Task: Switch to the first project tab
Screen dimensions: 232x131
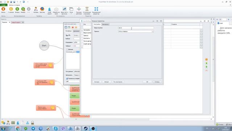Action: pos(5,22)
